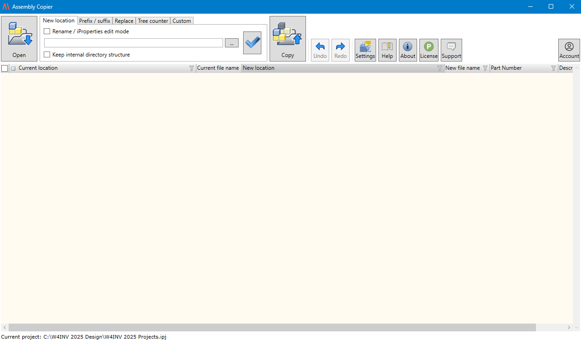Open an assembly with the Open button

tap(19, 39)
